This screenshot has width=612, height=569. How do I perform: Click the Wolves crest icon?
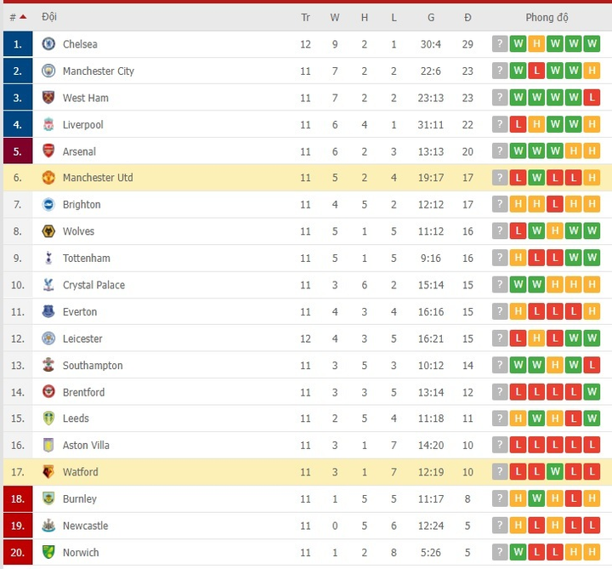(x=48, y=231)
